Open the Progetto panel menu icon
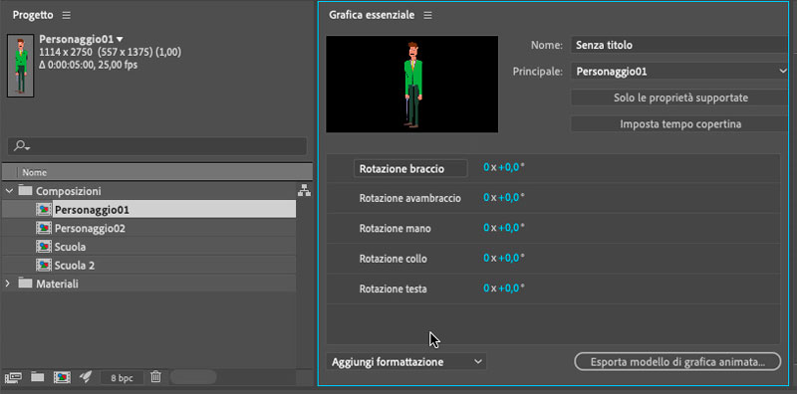The height and width of the screenshot is (394, 797). click(67, 16)
